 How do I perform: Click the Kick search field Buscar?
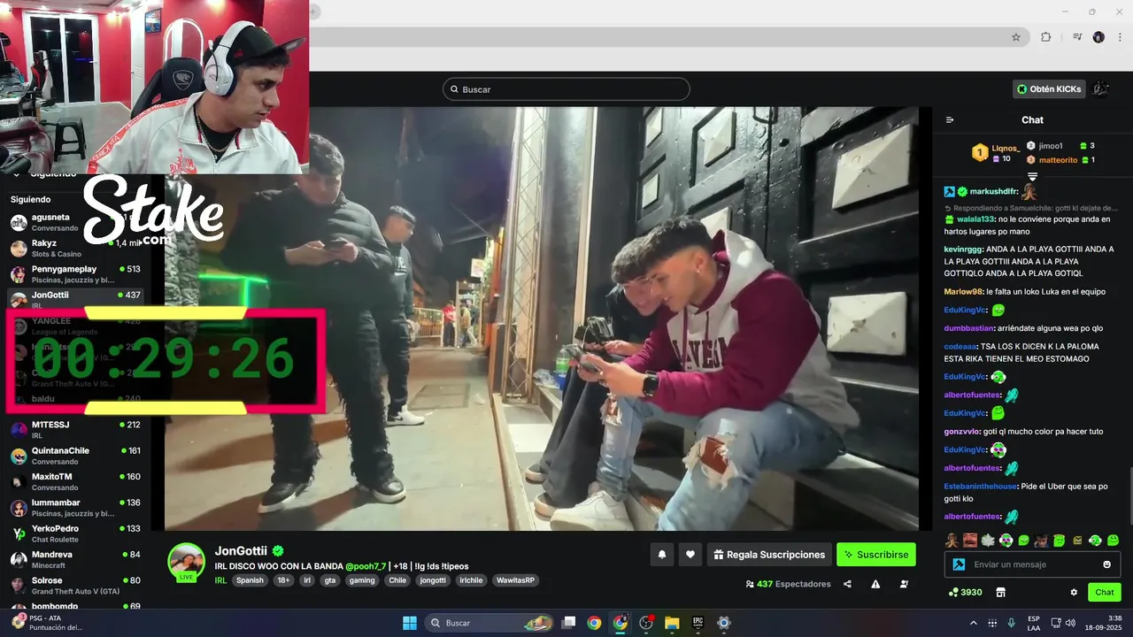point(566,89)
